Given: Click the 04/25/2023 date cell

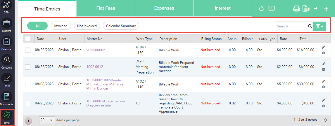Looking at the screenshot, I should coord(44,103).
